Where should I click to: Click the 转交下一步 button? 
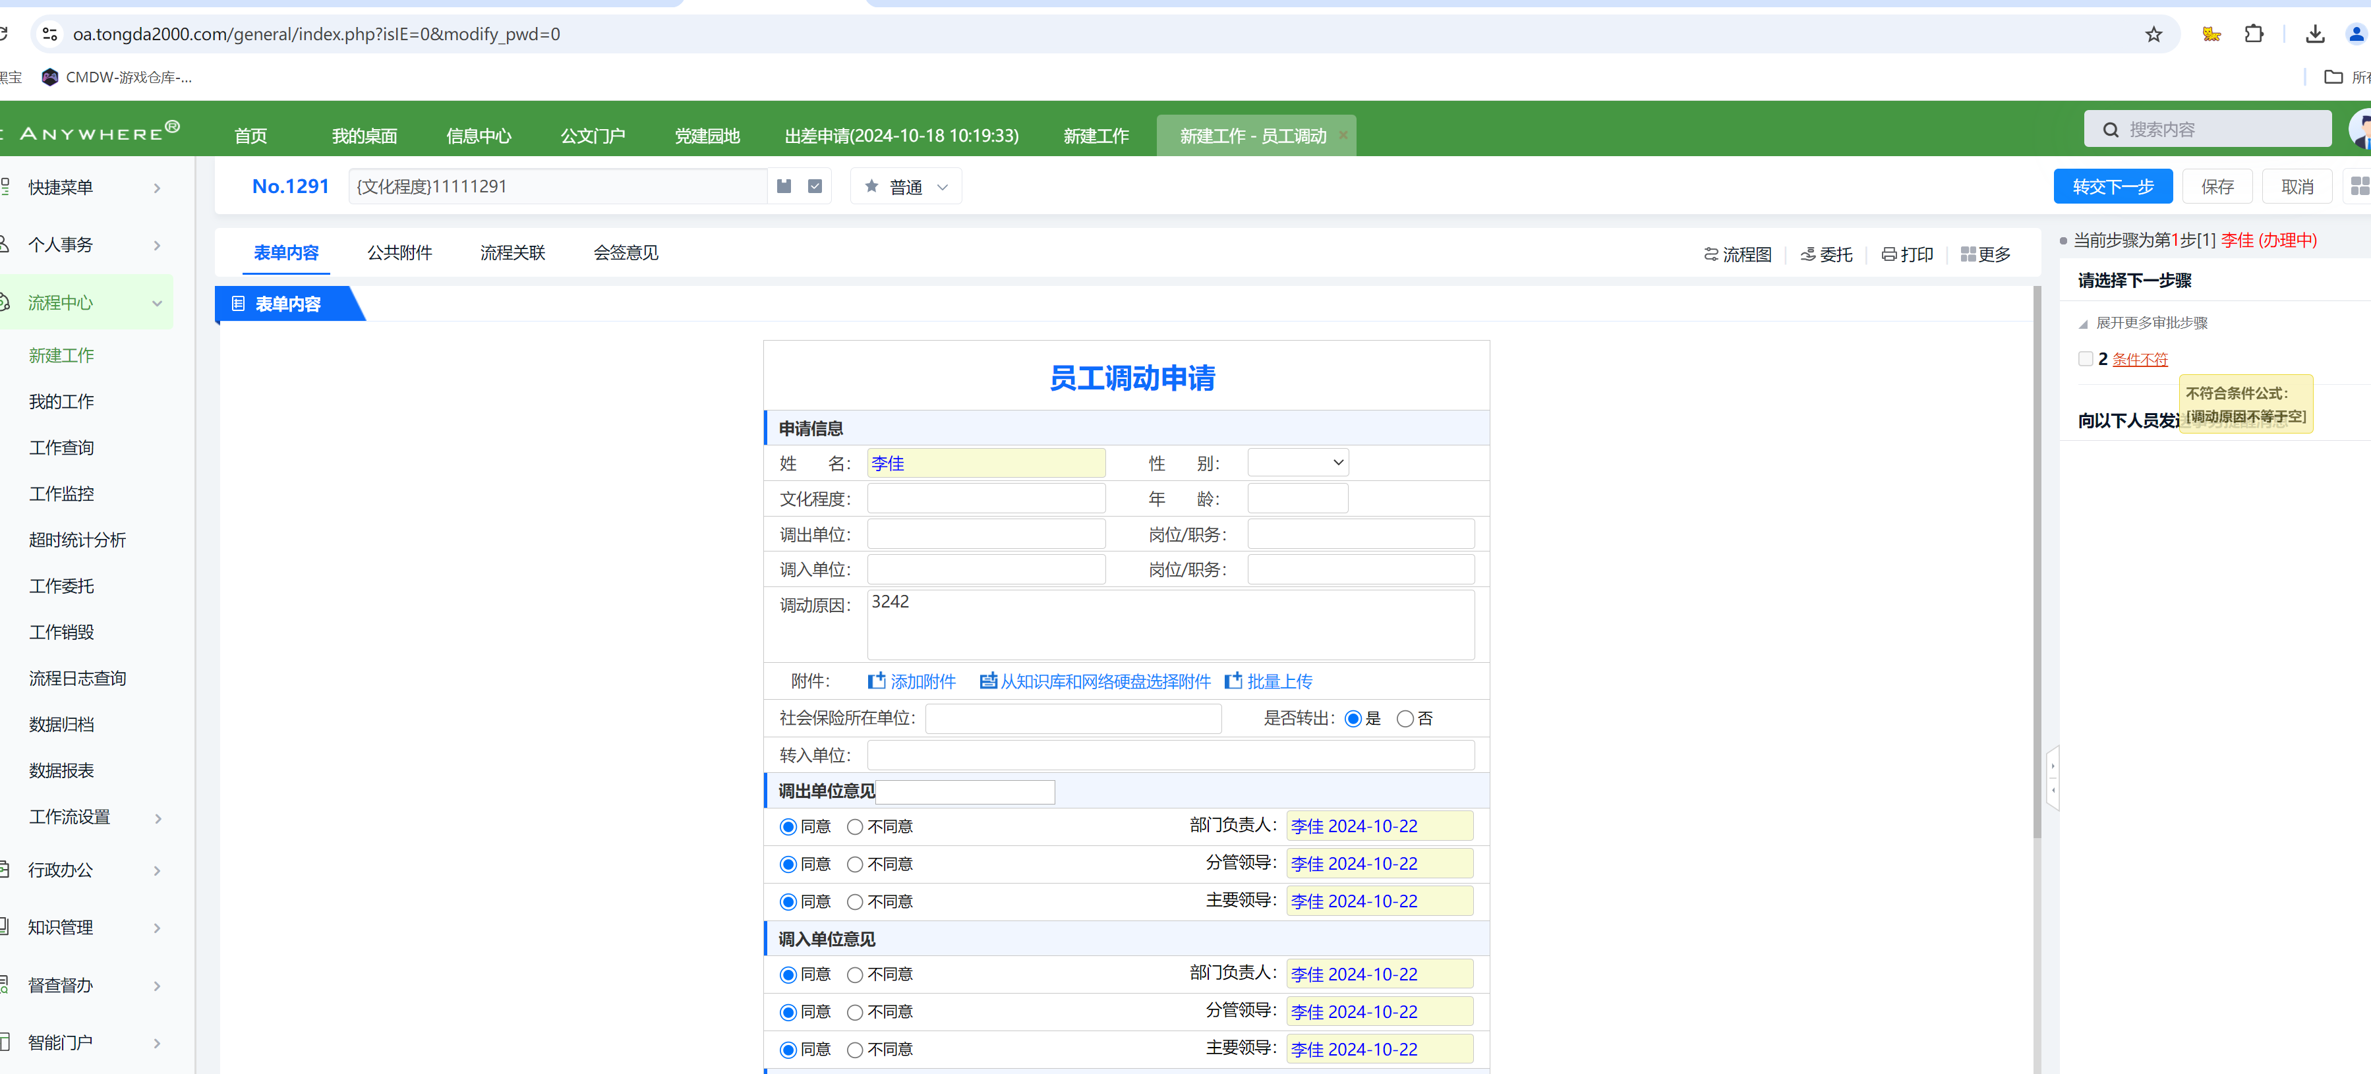[2113, 186]
